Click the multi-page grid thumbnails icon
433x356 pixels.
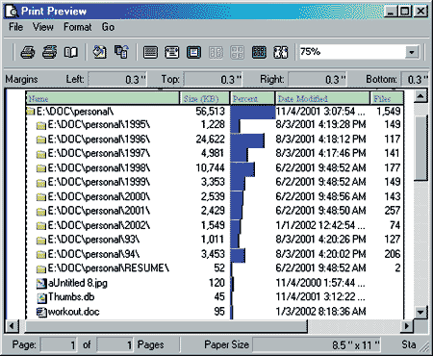(259, 52)
